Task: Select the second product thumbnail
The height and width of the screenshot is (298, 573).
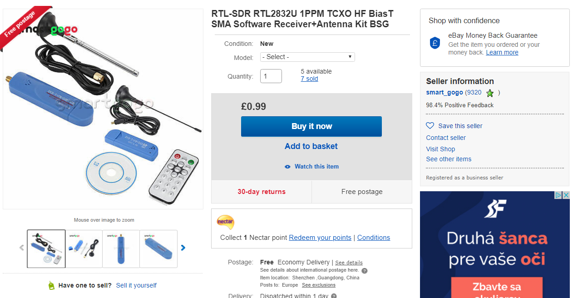Action: [84, 248]
